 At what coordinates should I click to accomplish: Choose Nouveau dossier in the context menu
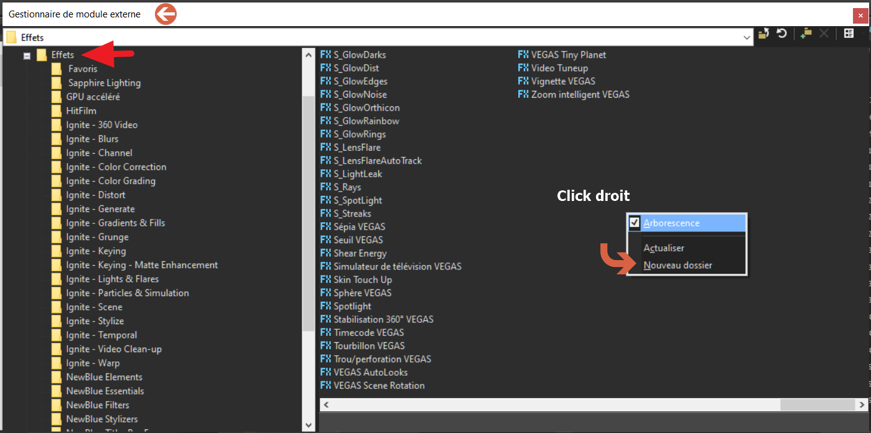pos(686,265)
